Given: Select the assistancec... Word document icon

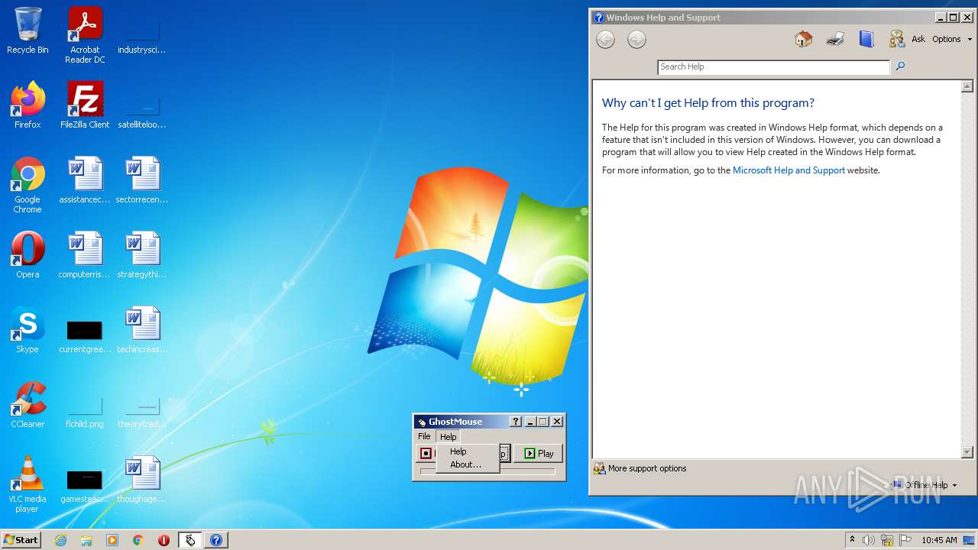Looking at the screenshot, I should (85, 180).
